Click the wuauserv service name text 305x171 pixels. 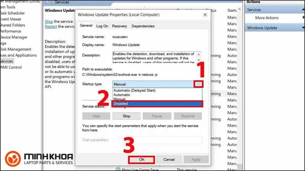click(120, 37)
